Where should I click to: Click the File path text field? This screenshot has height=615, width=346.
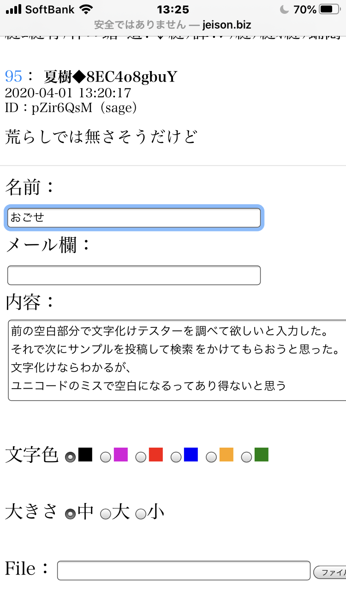(x=184, y=570)
